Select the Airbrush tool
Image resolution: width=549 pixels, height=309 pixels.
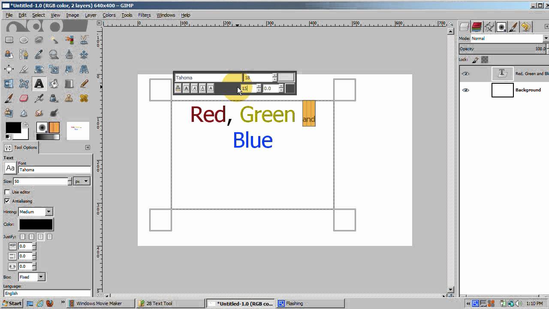(39, 98)
